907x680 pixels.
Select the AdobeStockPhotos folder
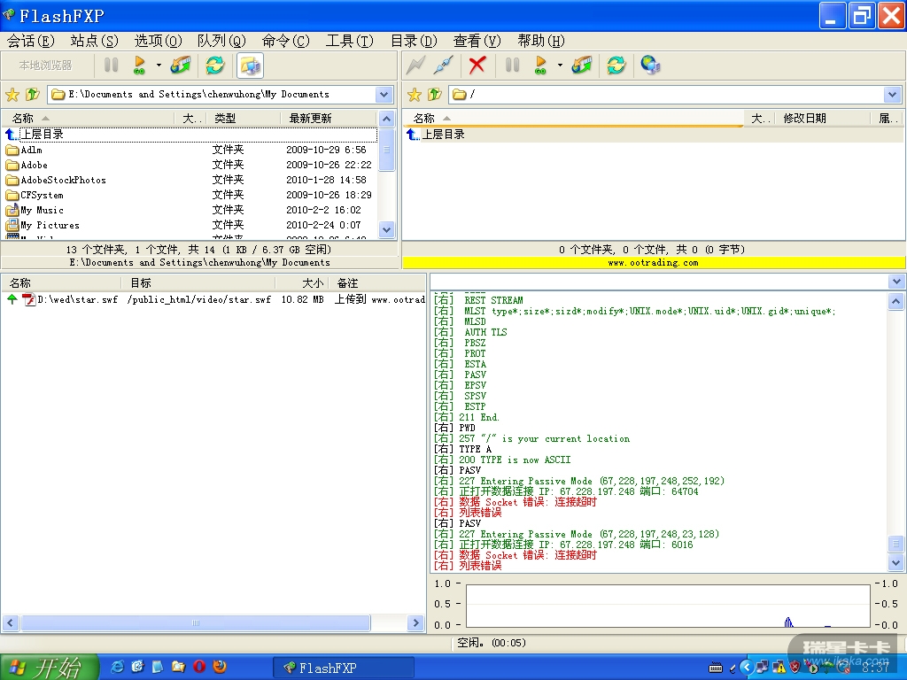[63, 180]
